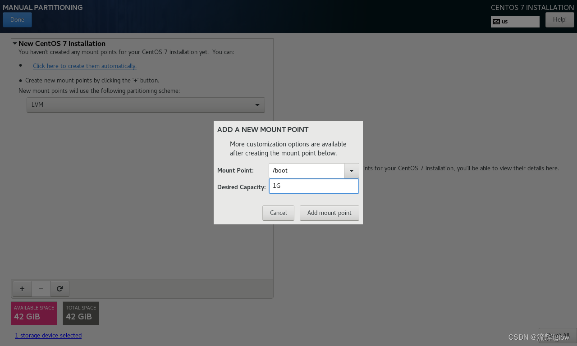Open the LVM partitioning scheme dropdown
The width and height of the screenshot is (577, 346).
point(146,105)
